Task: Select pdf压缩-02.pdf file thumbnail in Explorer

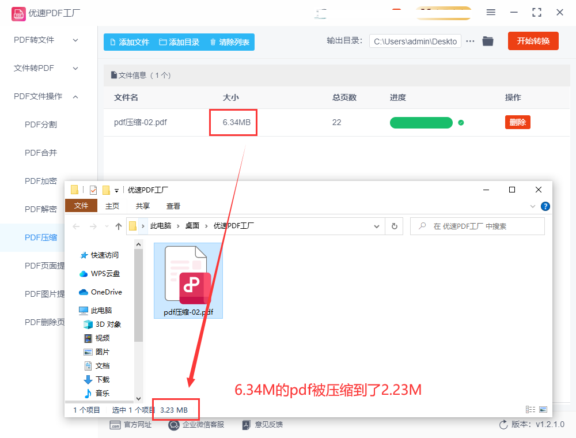Action: (188, 281)
